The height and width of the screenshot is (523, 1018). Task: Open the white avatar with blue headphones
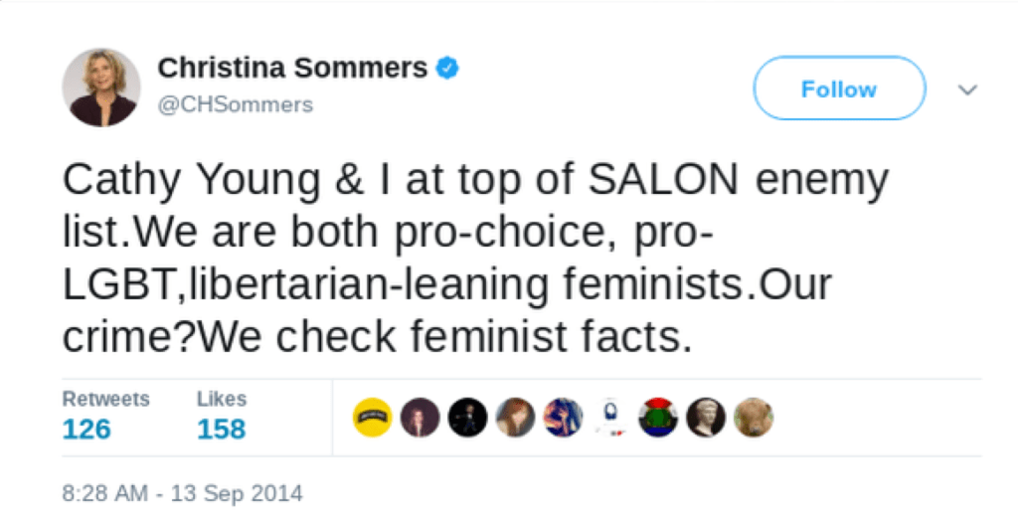610,418
